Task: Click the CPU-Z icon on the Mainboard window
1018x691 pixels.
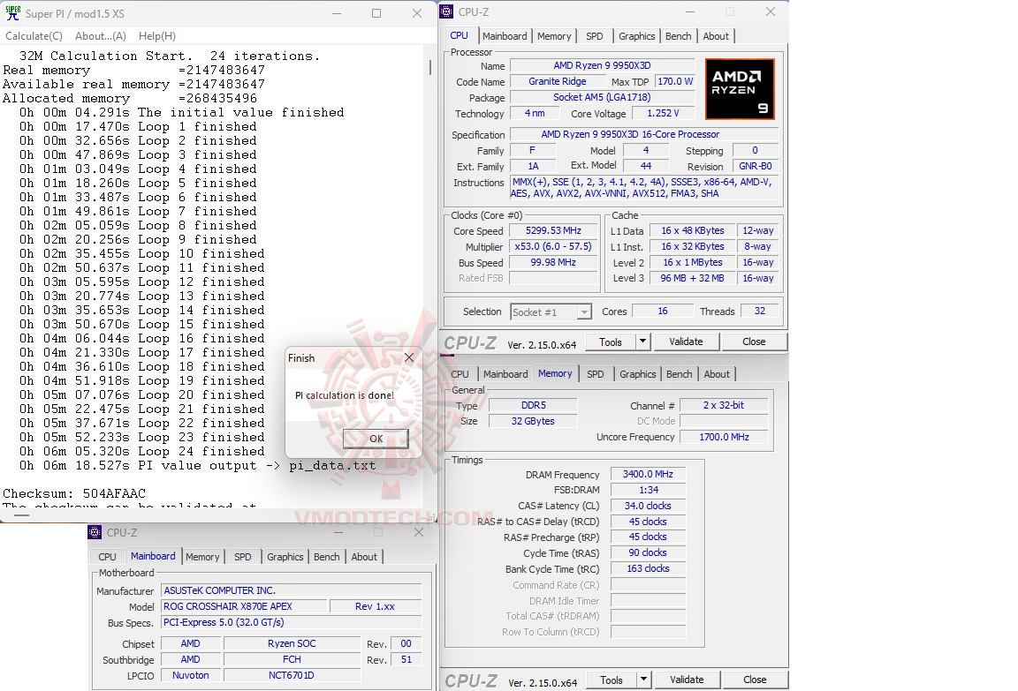Action: click(x=94, y=532)
